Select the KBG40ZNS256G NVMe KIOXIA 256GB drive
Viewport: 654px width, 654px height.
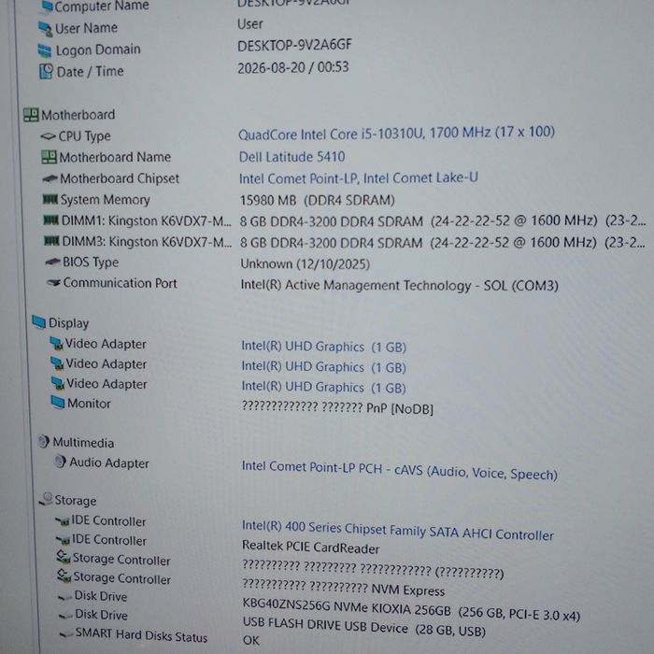411,610
